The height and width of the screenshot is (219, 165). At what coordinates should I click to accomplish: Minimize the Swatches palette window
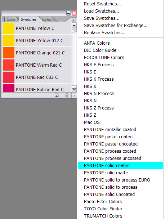(x=68, y=13)
